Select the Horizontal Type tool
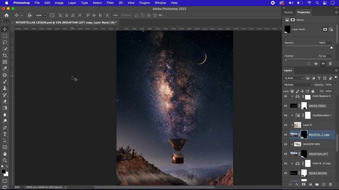The width and height of the screenshot is (339, 190). 5,134
